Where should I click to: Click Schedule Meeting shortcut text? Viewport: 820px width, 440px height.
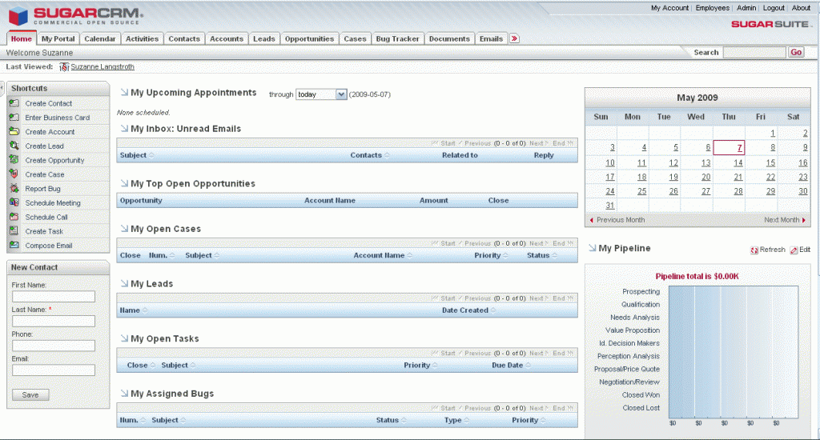53,202
